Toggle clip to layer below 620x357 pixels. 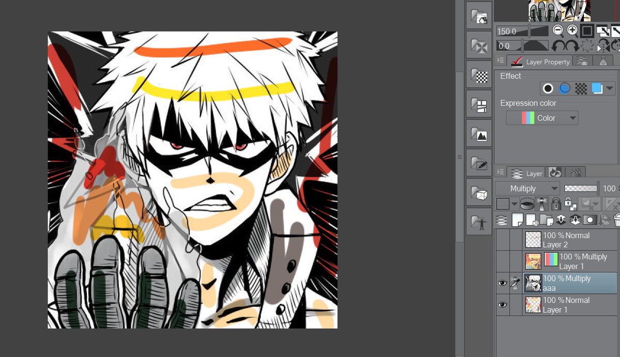[527, 204]
